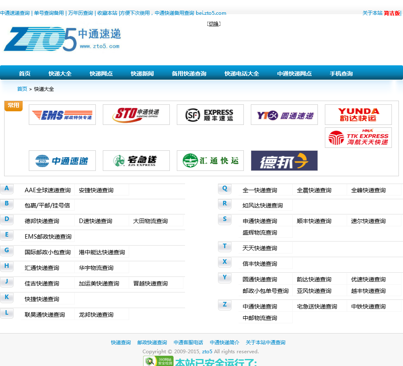Open 快递大全 in the navigation bar

tap(60, 74)
